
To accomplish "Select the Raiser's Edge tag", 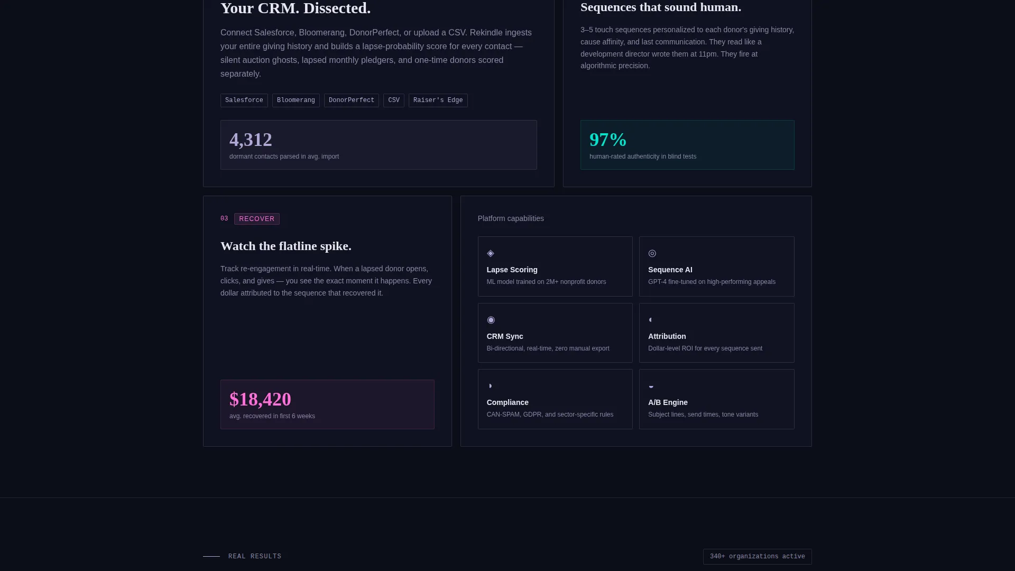I will pyautogui.click(x=438, y=100).
